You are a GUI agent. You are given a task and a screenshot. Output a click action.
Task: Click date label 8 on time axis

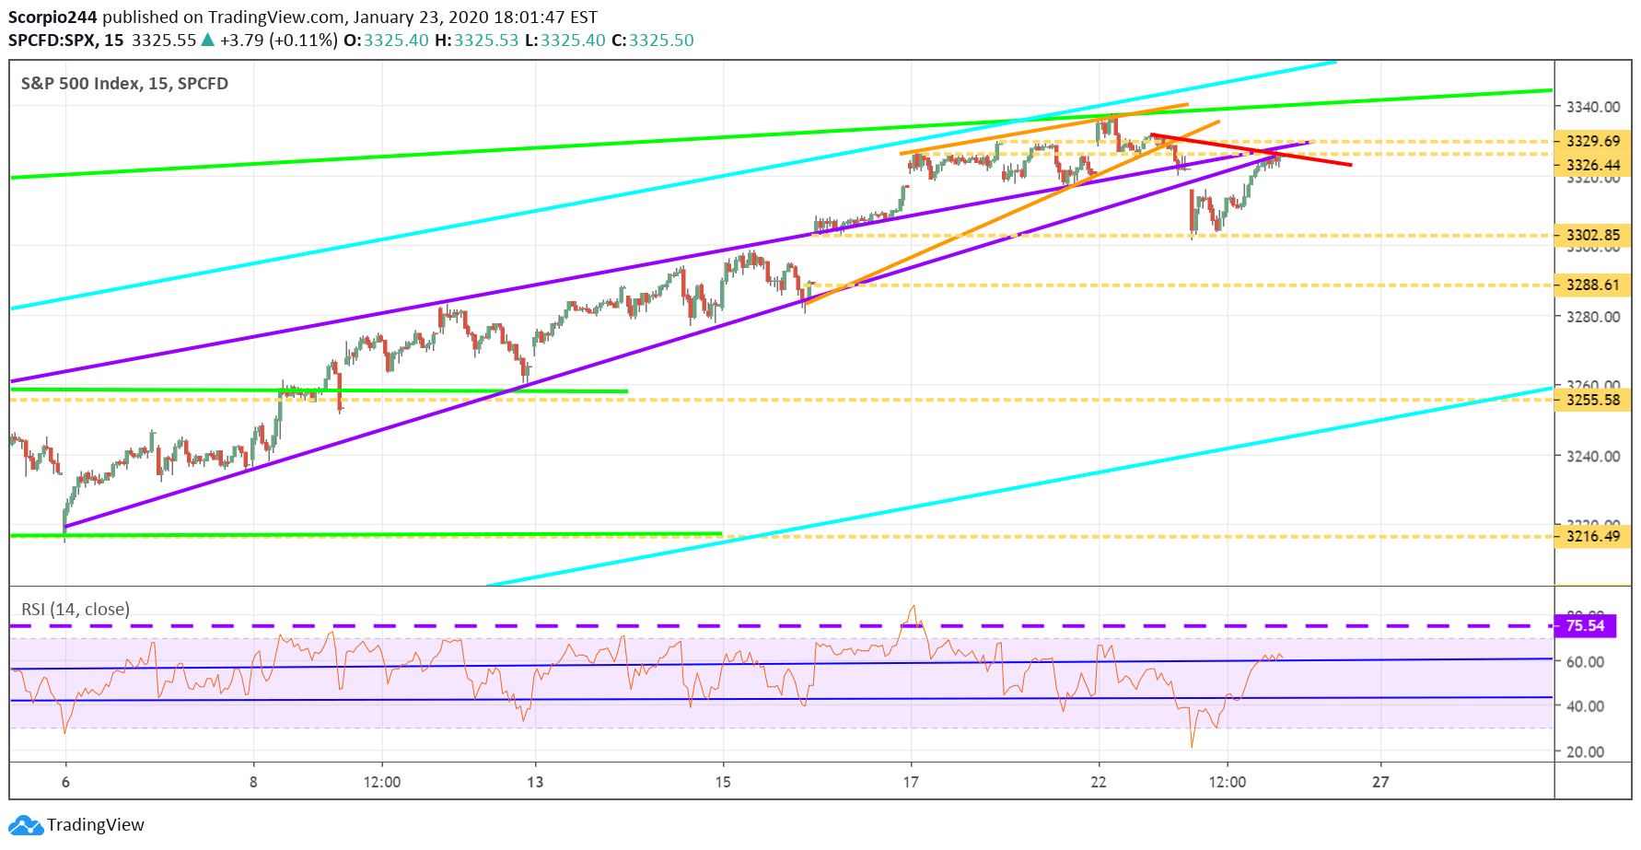(253, 782)
